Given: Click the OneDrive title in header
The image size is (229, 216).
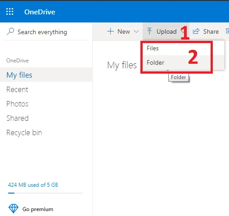Looking at the screenshot, I should pyautogui.click(x=40, y=12).
